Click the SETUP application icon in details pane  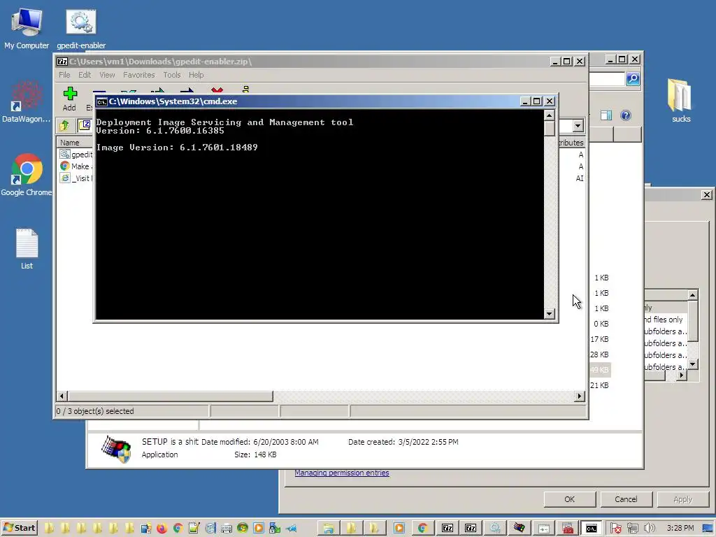pos(116,449)
